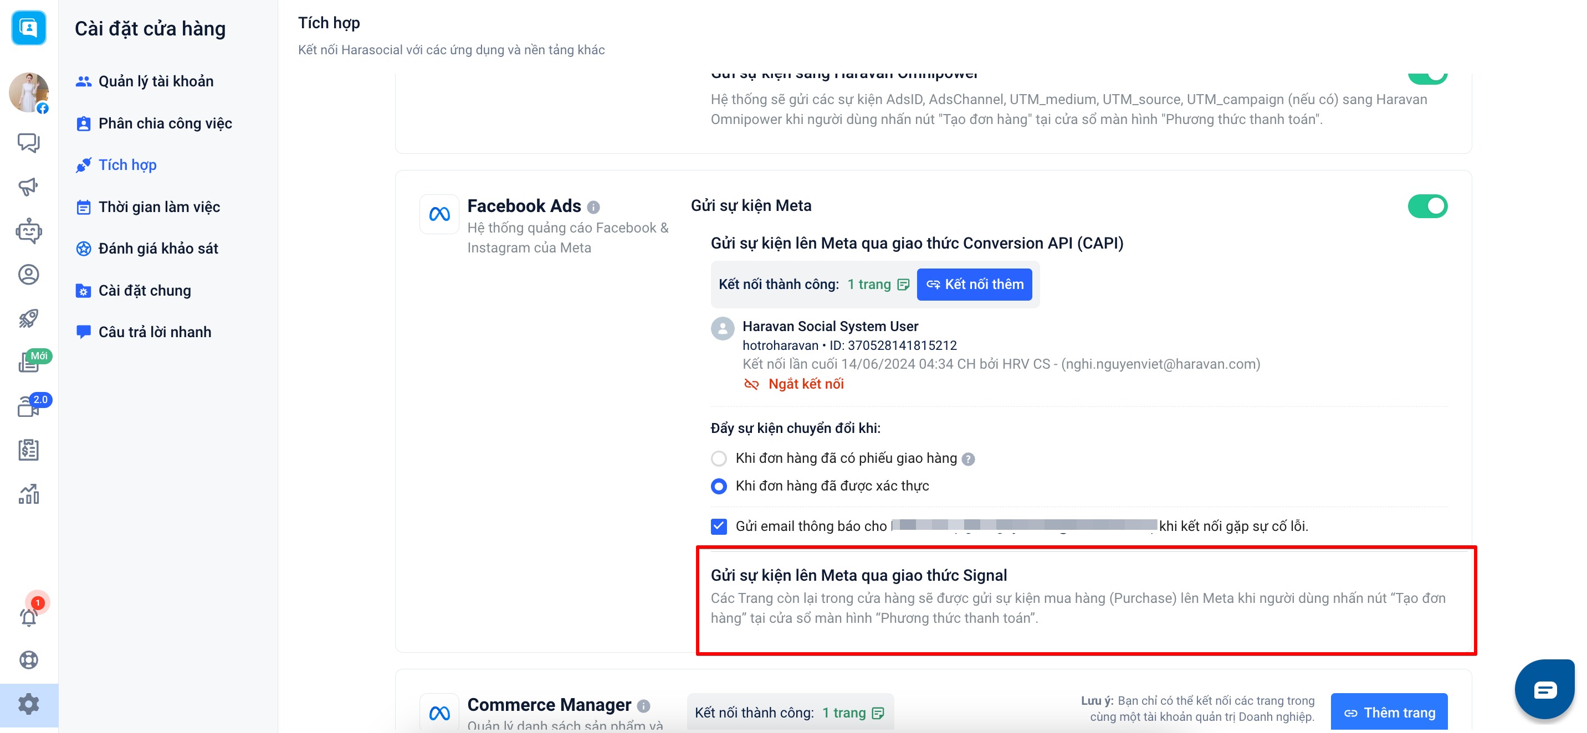Go to Thời gian làm việc settings
Viewport: 1587px width, 733px height.
pyautogui.click(x=158, y=207)
